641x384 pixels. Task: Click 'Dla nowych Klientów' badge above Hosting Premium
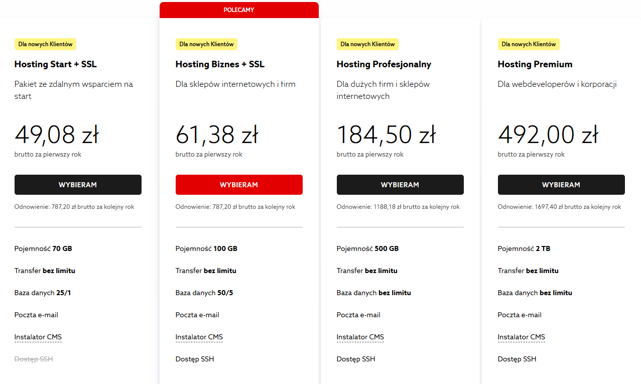click(x=529, y=44)
